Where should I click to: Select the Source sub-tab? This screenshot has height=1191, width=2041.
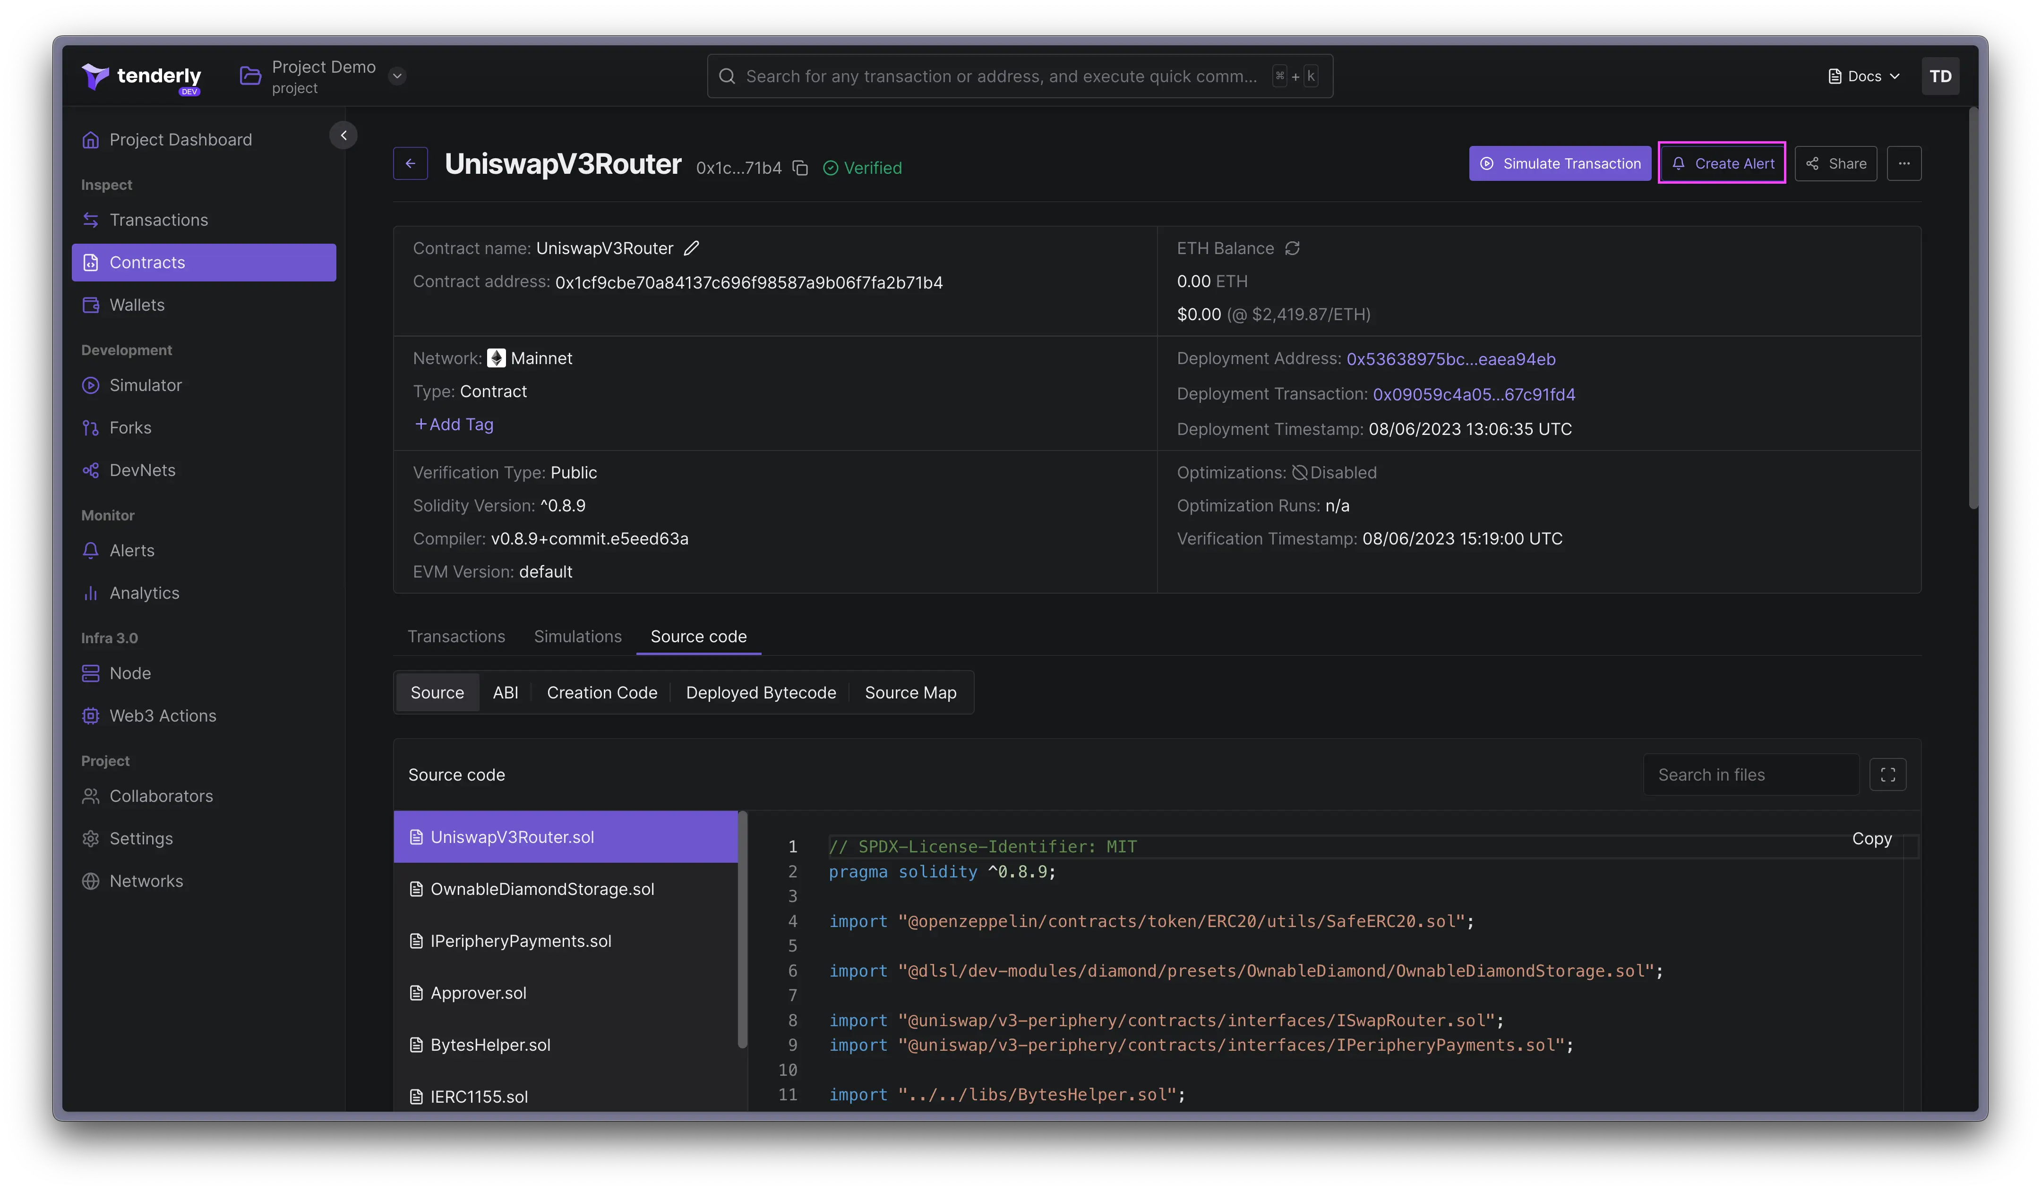[x=437, y=693]
